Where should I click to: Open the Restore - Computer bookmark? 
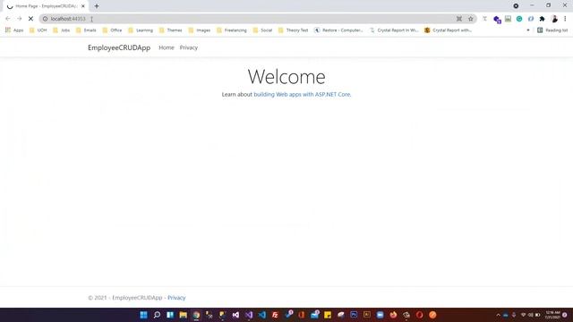pyautogui.click(x=338, y=30)
